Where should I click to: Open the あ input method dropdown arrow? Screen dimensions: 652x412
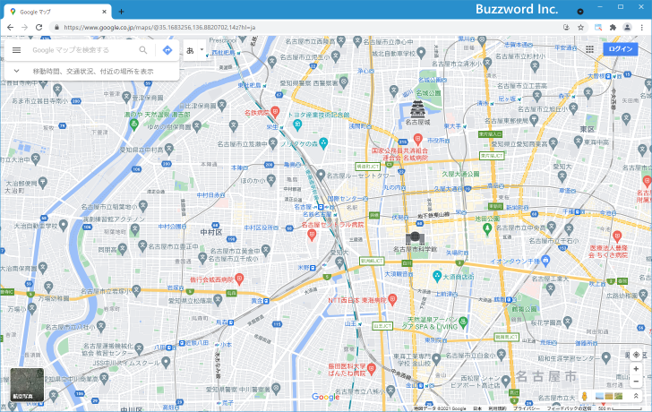coord(202,50)
